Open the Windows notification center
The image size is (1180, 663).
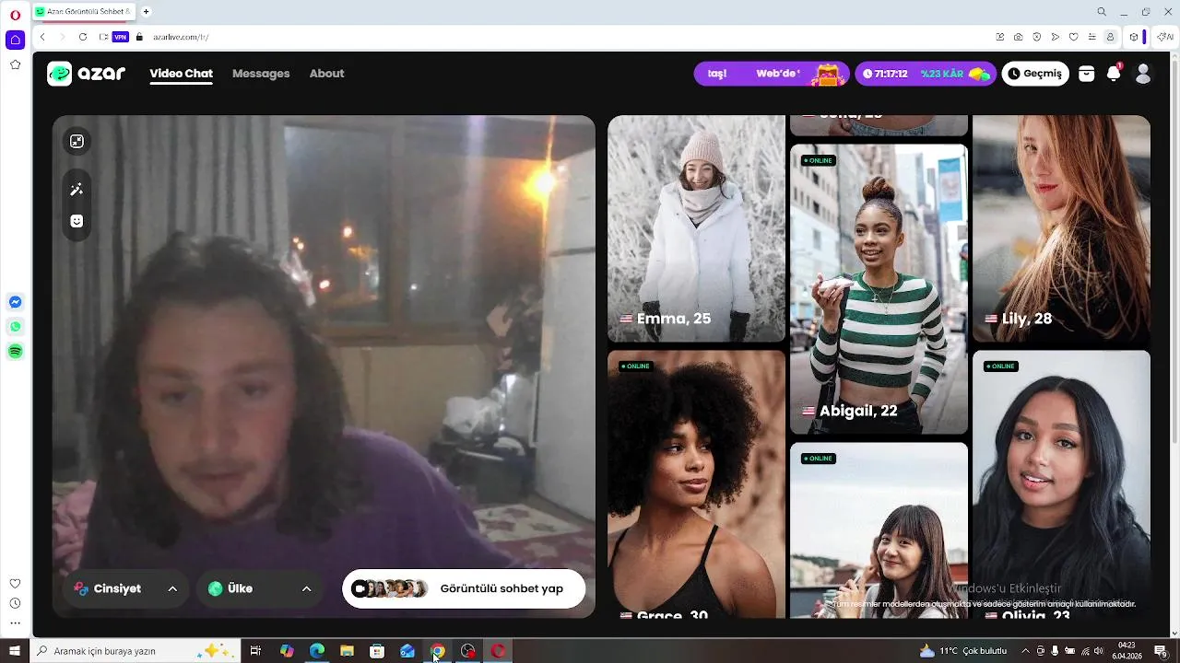click(x=1161, y=651)
